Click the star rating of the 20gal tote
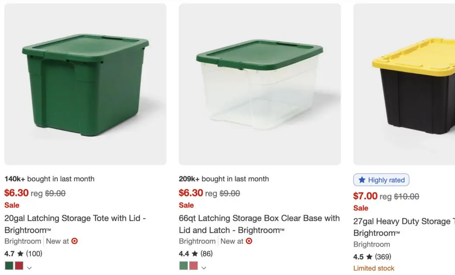This screenshot has height=275, width=455. point(23,254)
